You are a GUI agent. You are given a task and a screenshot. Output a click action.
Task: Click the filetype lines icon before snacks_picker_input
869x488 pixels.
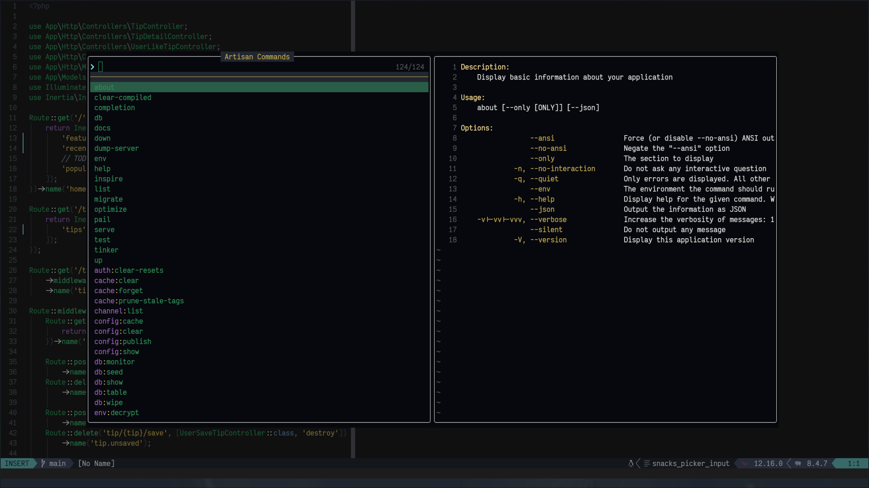[x=647, y=464]
